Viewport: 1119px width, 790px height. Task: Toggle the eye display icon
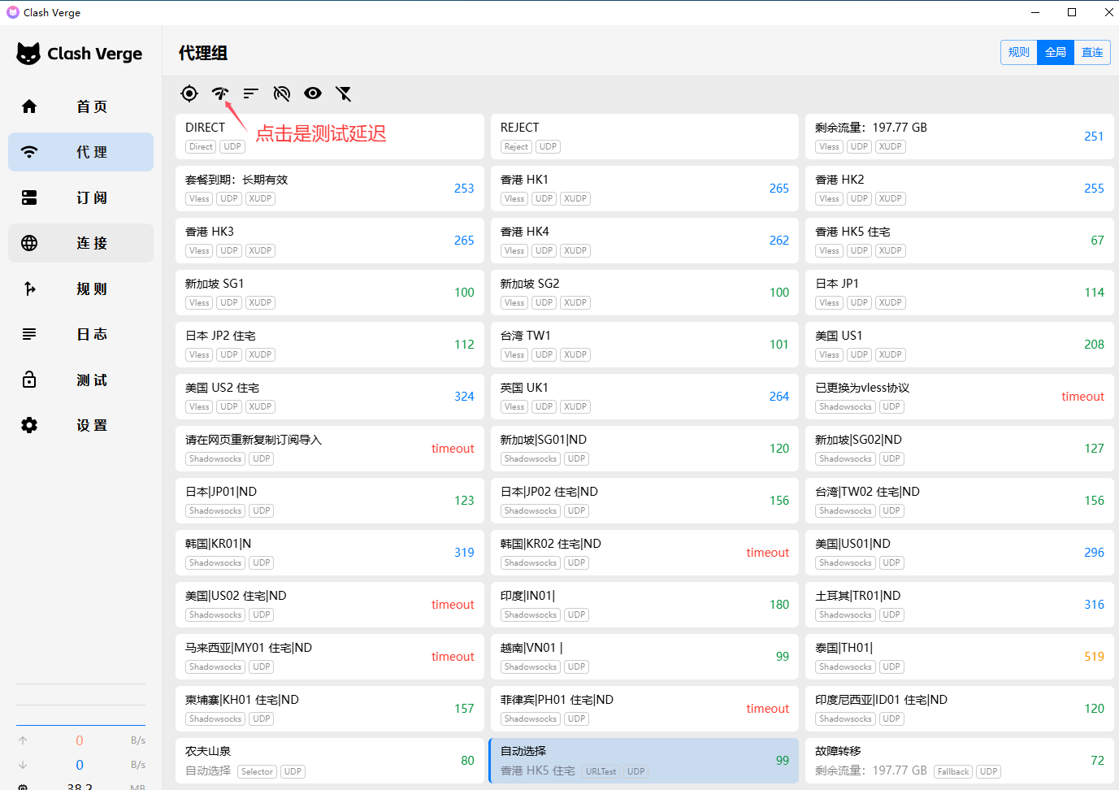[313, 93]
